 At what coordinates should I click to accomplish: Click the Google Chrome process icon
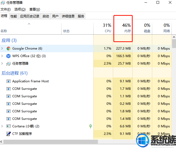pyautogui.click(x=8, y=49)
